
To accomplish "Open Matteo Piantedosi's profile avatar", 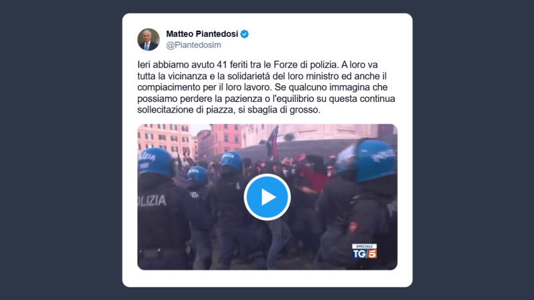I will 148,40.
